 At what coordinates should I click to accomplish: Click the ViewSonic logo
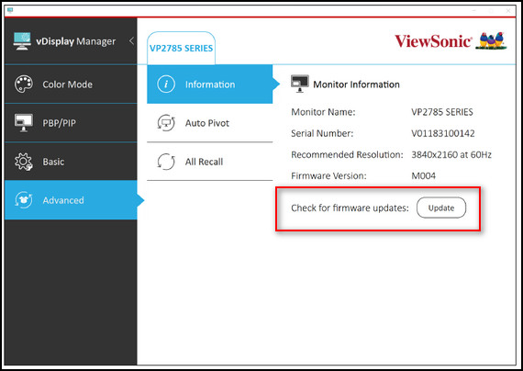[451, 40]
